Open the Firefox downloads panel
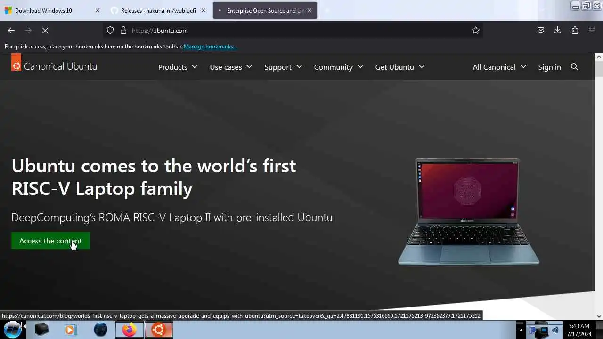The image size is (603, 339). pos(558,31)
